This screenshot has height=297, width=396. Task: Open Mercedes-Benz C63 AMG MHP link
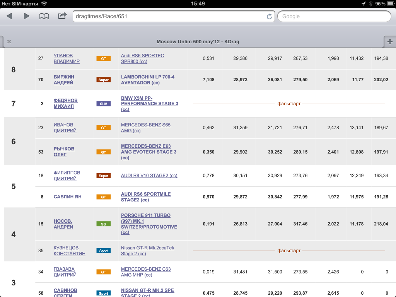[146, 272]
